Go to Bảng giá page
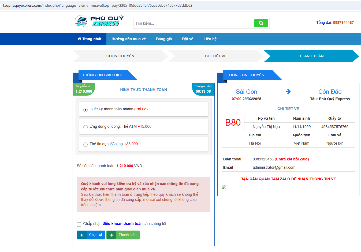Screen dimensions: 361x252 point(164,39)
